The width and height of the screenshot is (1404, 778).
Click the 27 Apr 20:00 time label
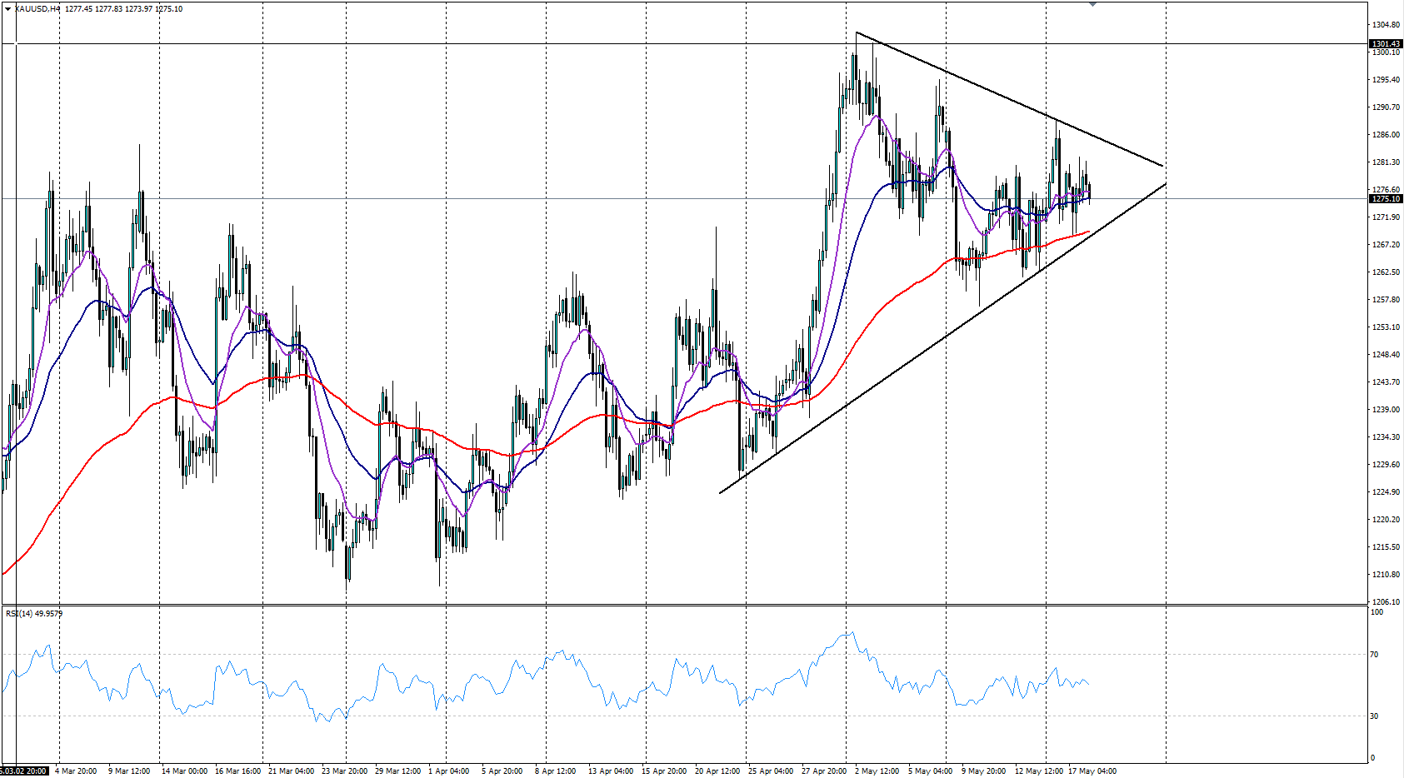824,771
